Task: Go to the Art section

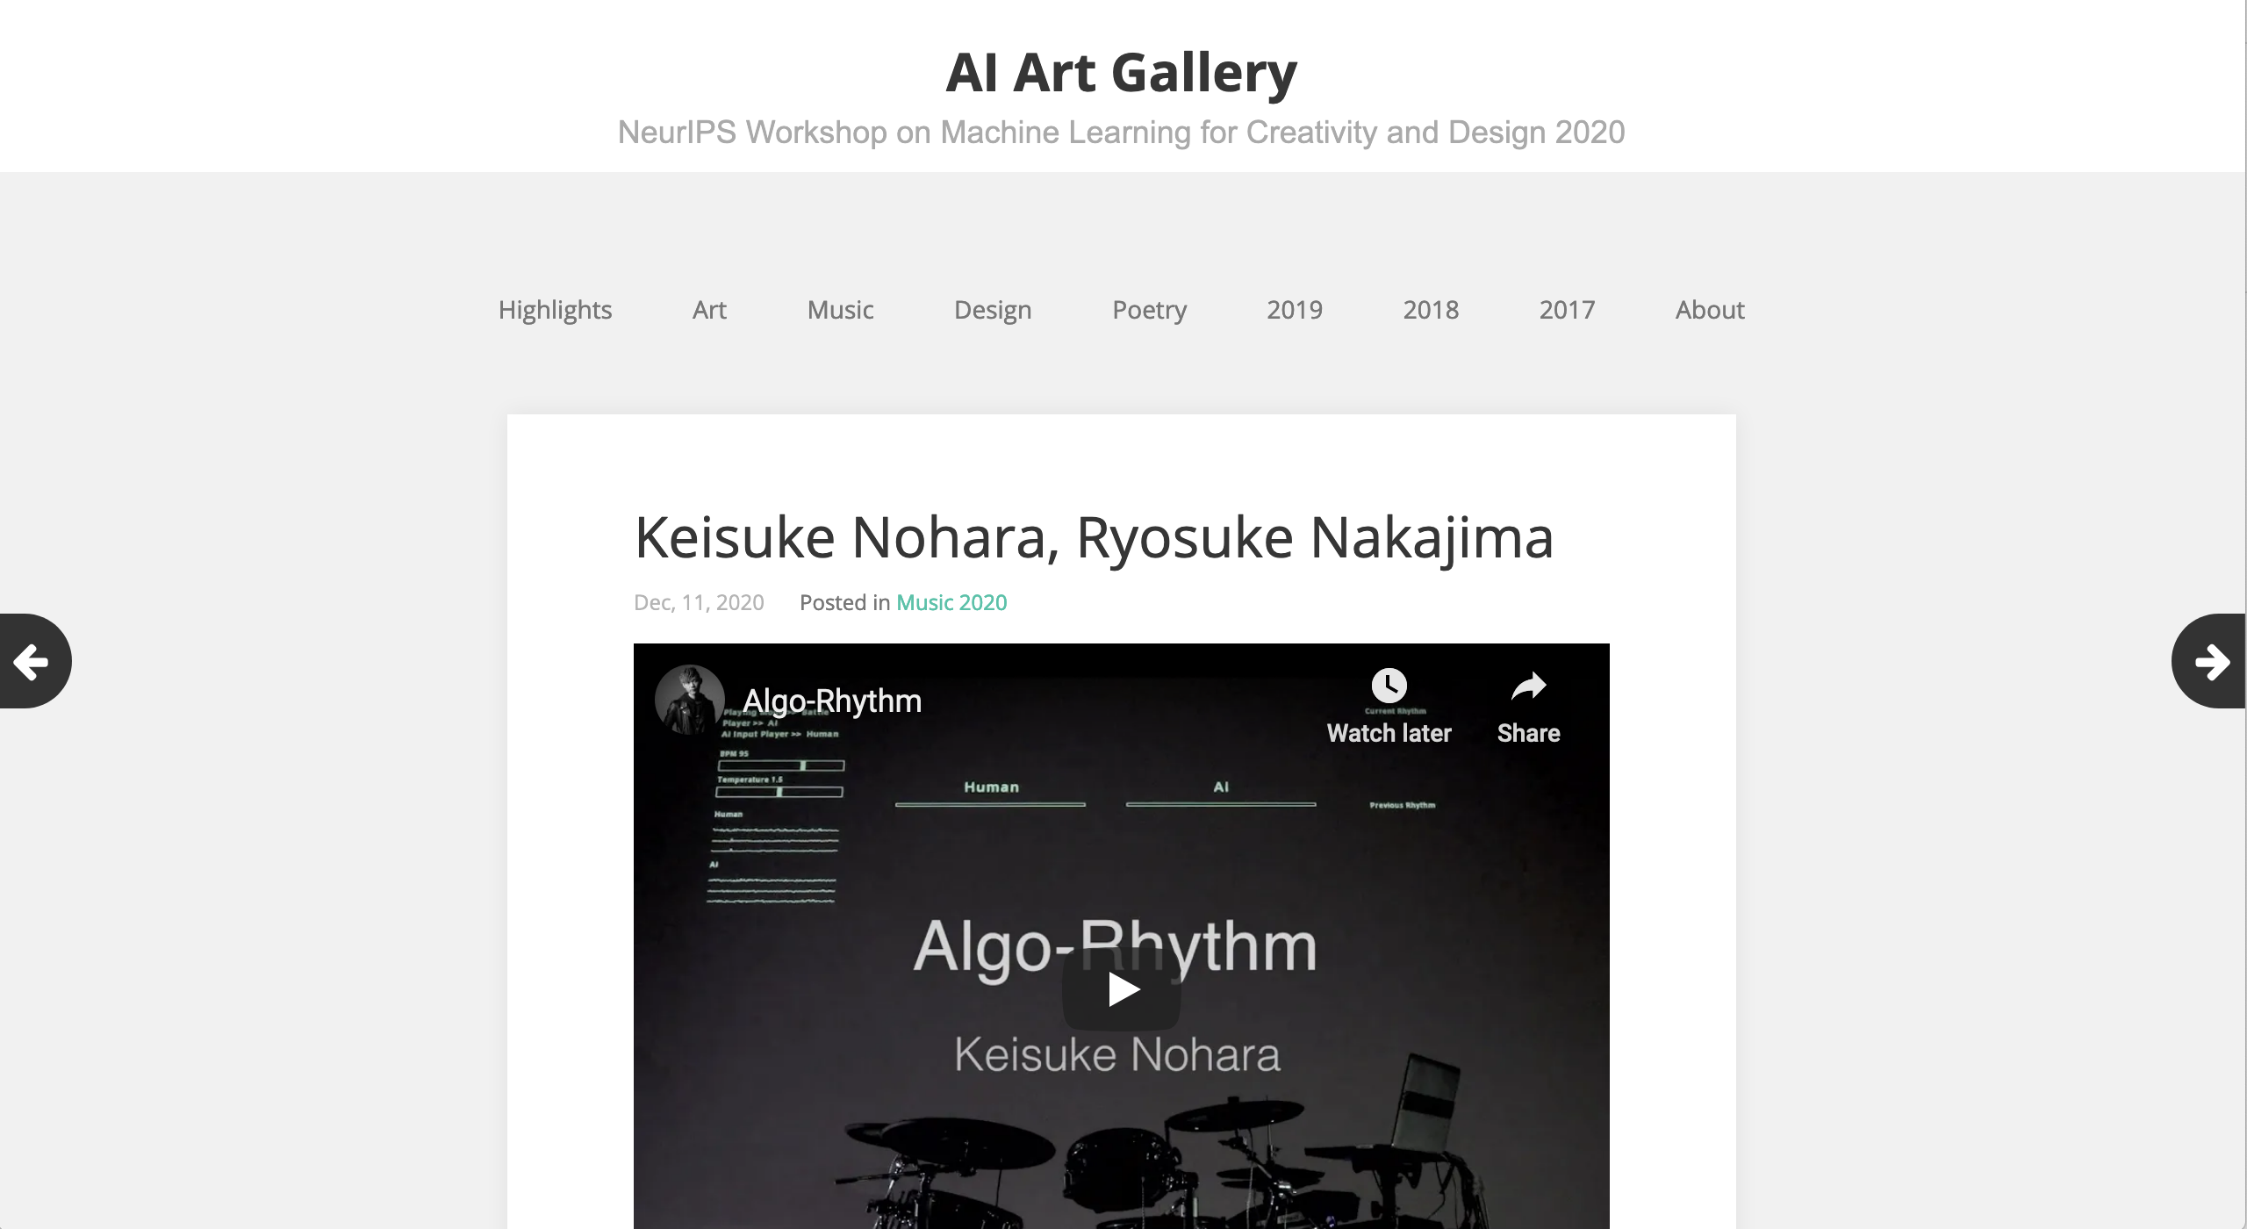Action: (709, 310)
